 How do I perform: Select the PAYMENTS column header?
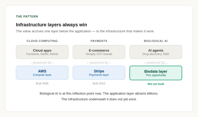(x=99, y=41)
